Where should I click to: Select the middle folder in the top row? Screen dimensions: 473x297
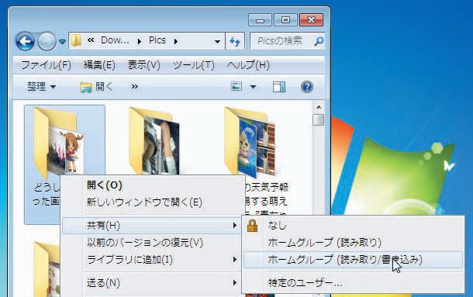tap(154, 141)
